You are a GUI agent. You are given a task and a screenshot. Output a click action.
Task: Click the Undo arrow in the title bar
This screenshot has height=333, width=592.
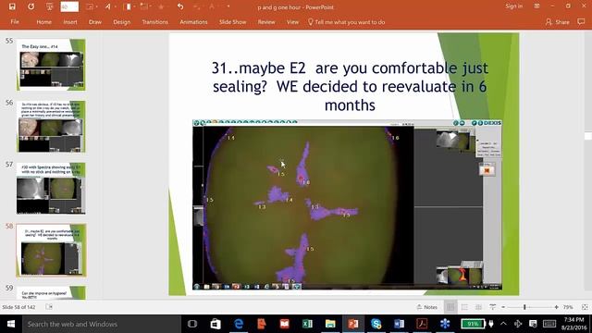(x=180, y=6)
